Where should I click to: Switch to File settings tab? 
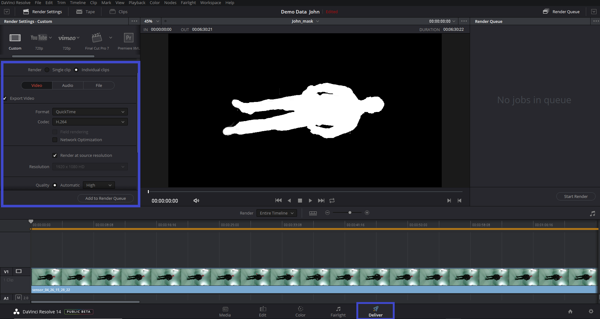(99, 85)
